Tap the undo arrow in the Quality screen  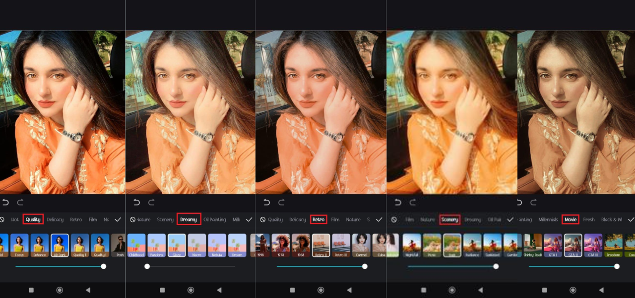5,202
